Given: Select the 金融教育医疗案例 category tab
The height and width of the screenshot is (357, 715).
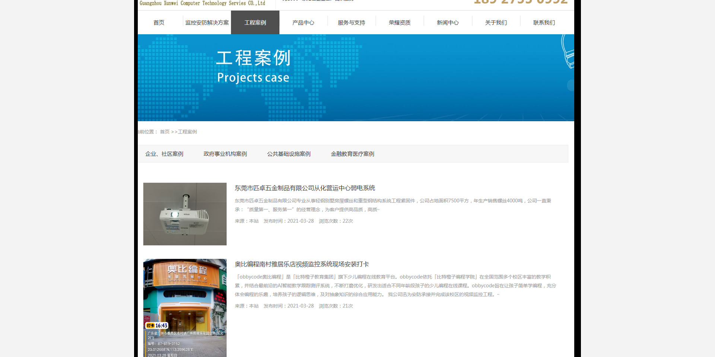Looking at the screenshot, I should (352, 154).
